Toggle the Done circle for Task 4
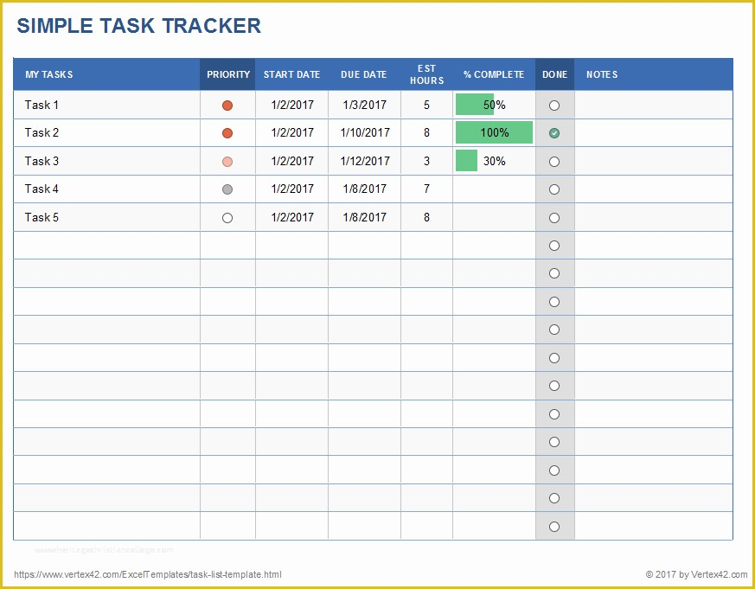Image resolution: width=755 pixels, height=589 pixels. [x=554, y=189]
